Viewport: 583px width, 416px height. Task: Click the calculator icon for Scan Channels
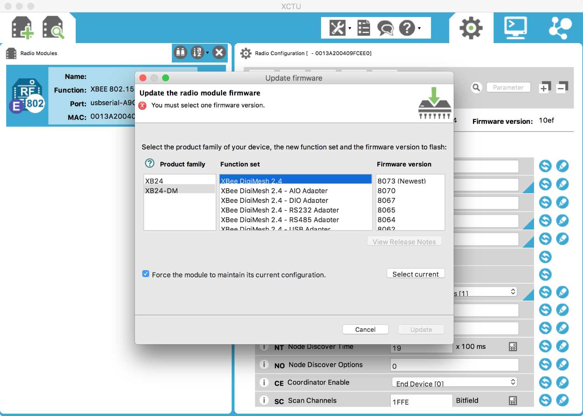513,401
